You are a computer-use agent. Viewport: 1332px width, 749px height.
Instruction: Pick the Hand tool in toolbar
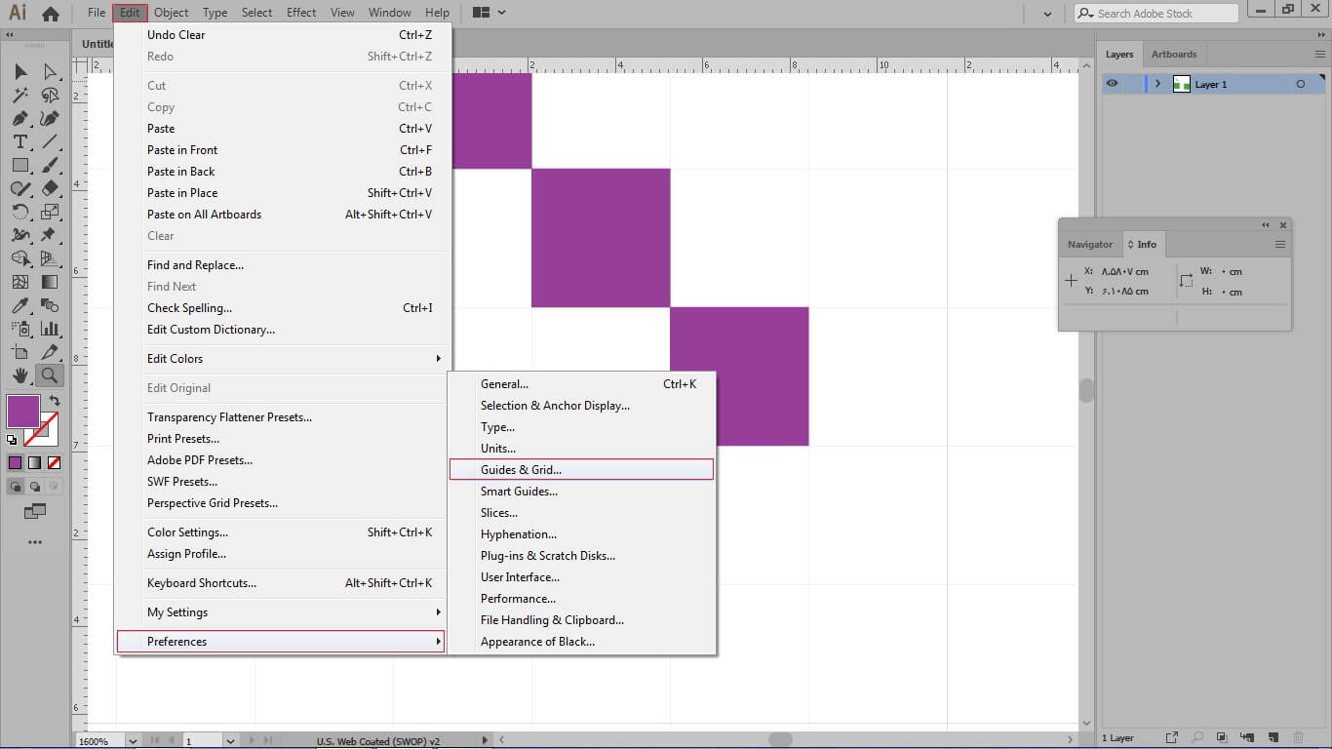(20, 375)
